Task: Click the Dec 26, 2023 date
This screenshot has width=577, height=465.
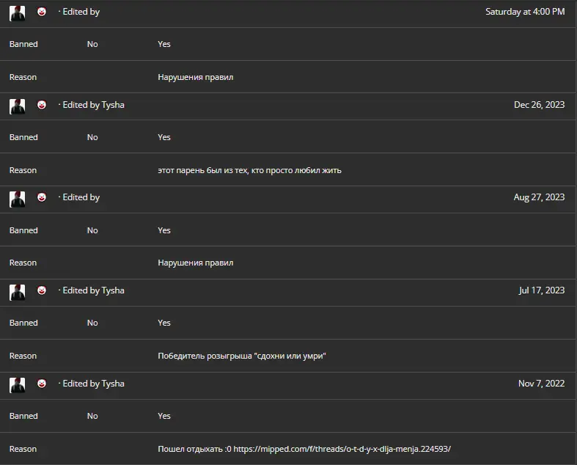Action: 539,105
